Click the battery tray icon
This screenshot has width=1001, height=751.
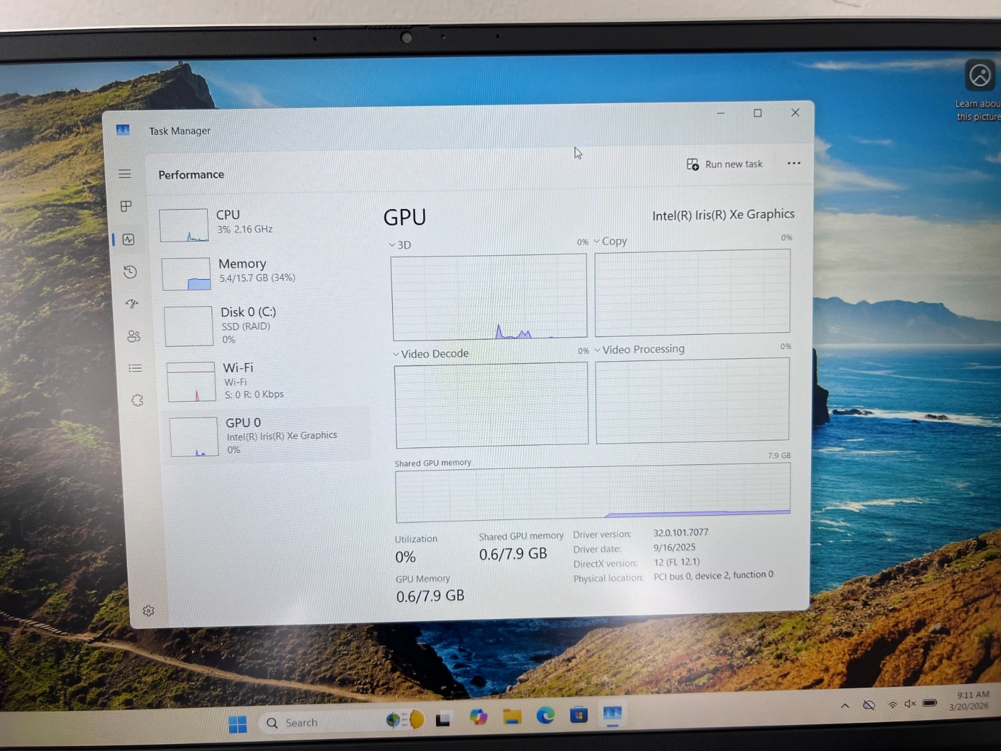point(930,703)
